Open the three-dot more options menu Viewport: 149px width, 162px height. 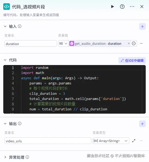click(132, 7)
